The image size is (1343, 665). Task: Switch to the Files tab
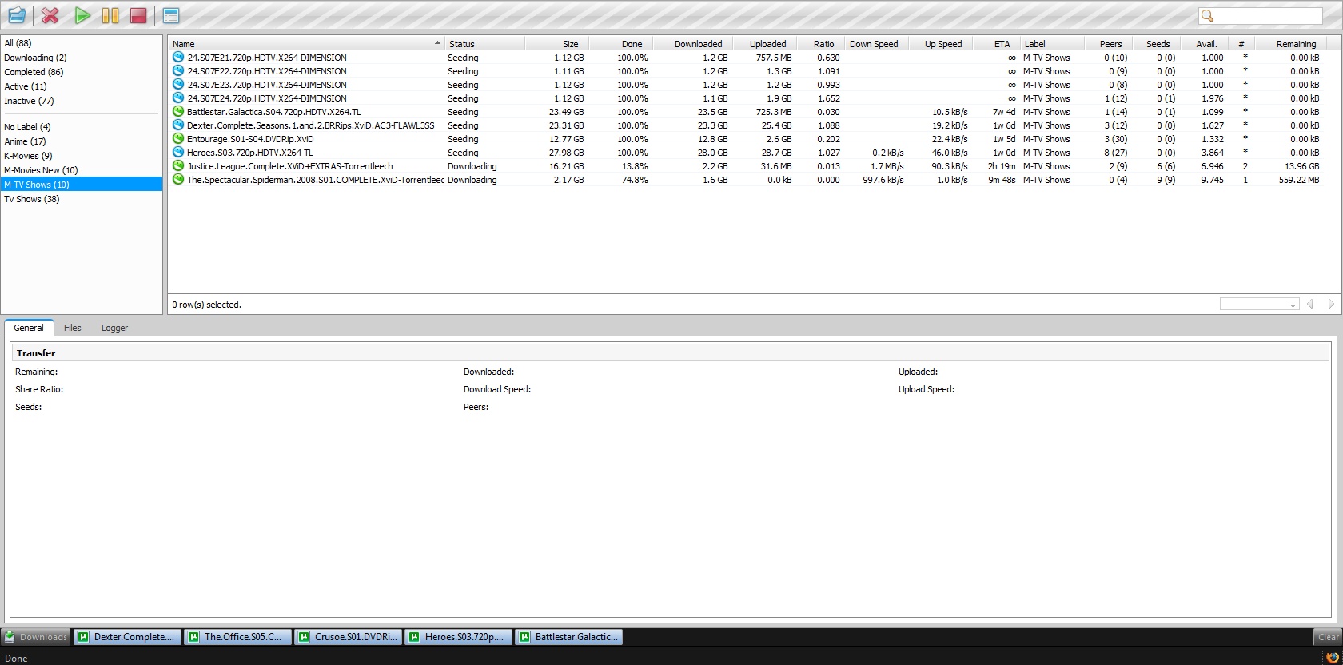73,328
